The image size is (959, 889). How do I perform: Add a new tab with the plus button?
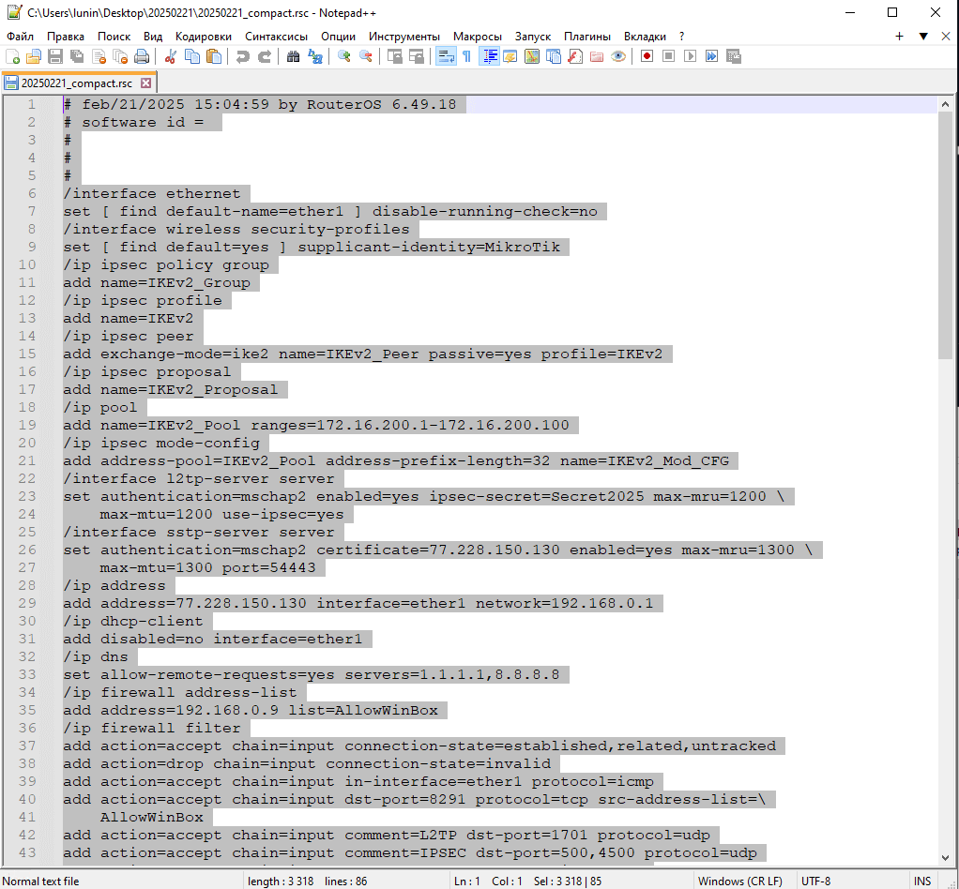899,37
